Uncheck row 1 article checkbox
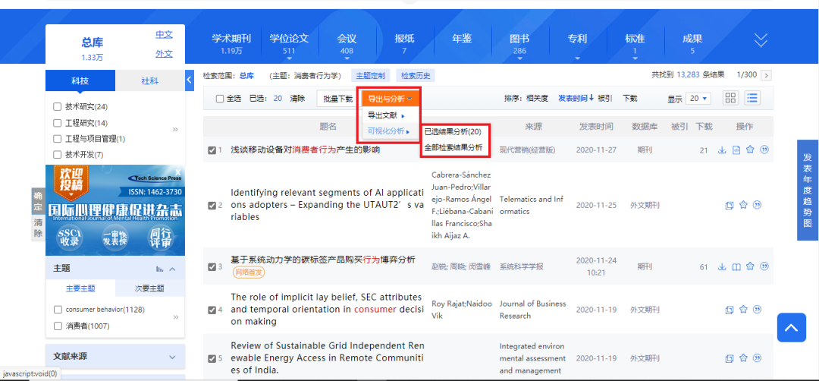 212,150
